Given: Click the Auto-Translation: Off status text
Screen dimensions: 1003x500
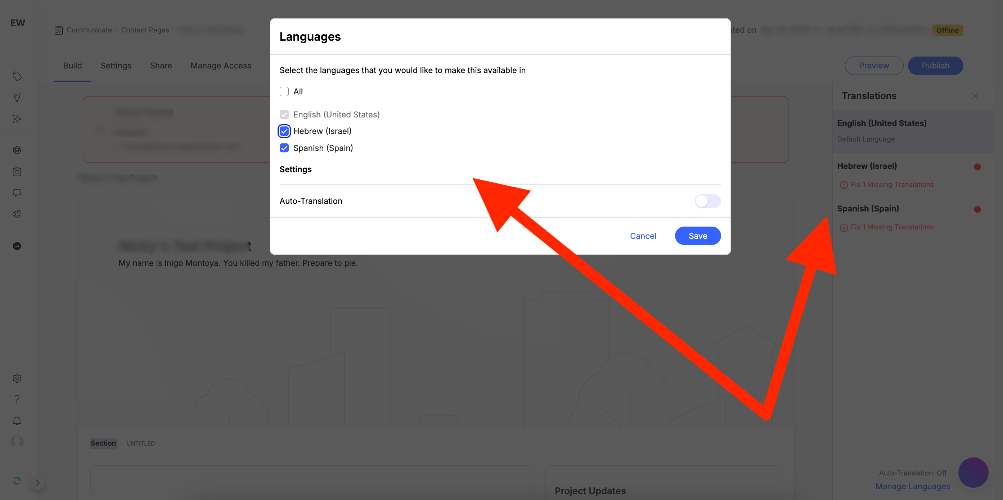Looking at the screenshot, I should click(913, 473).
